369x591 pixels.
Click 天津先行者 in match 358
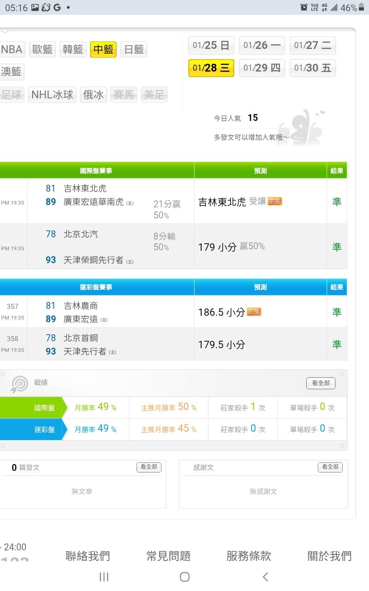(x=85, y=351)
